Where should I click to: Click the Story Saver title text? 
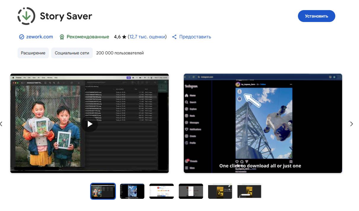click(x=66, y=16)
